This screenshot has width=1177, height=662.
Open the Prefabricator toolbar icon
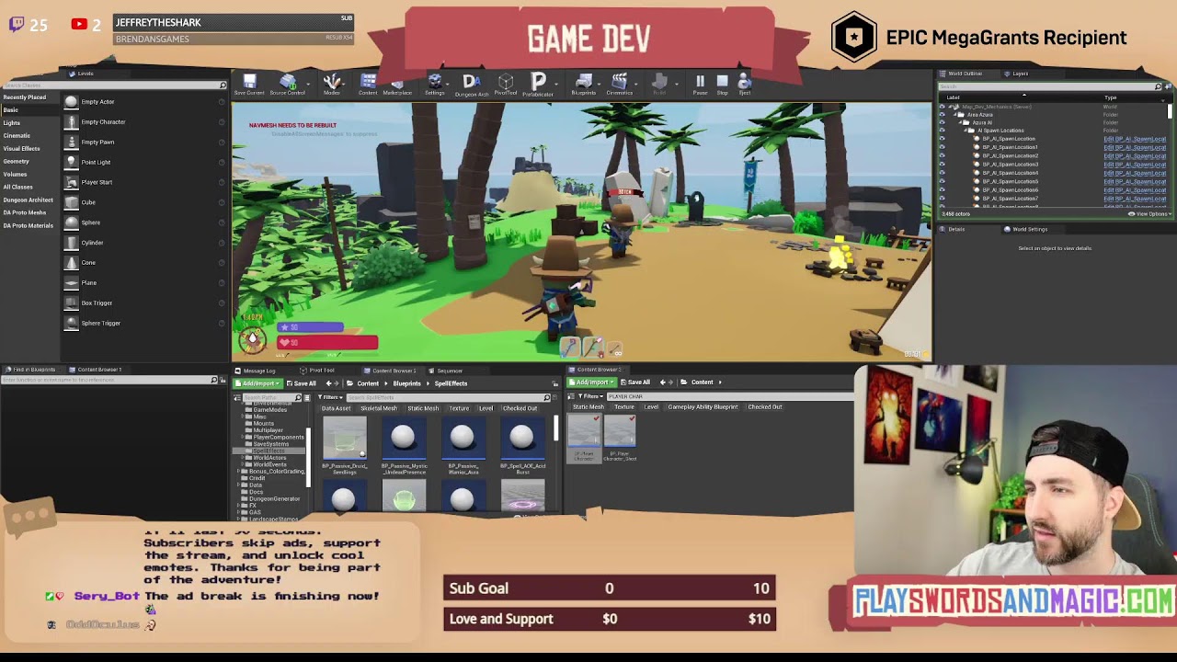tap(538, 85)
